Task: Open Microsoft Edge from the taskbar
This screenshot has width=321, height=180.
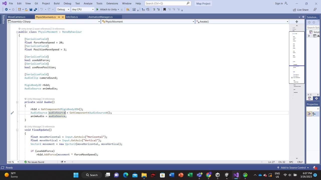Action: pos(126,175)
